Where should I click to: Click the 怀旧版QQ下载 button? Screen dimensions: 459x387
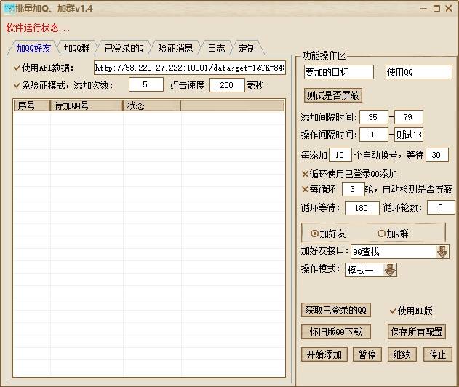point(336,332)
